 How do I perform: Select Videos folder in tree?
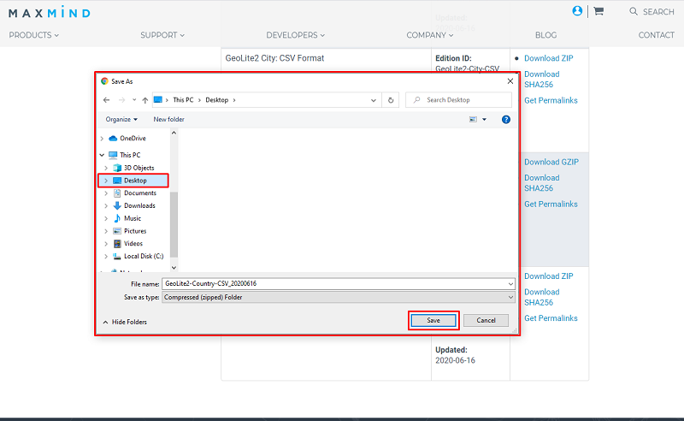133,244
